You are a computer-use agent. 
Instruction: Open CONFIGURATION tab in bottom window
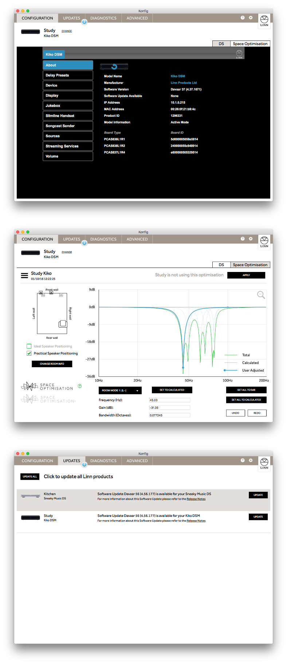point(38,461)
